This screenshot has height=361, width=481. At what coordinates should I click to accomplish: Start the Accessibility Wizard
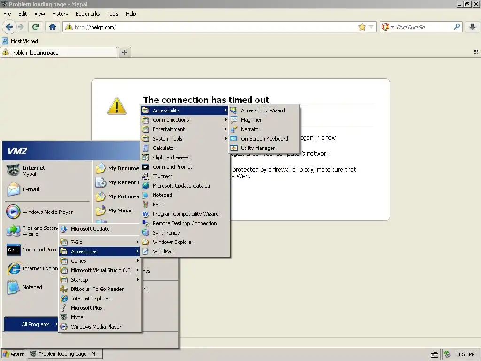coord(264,110)
